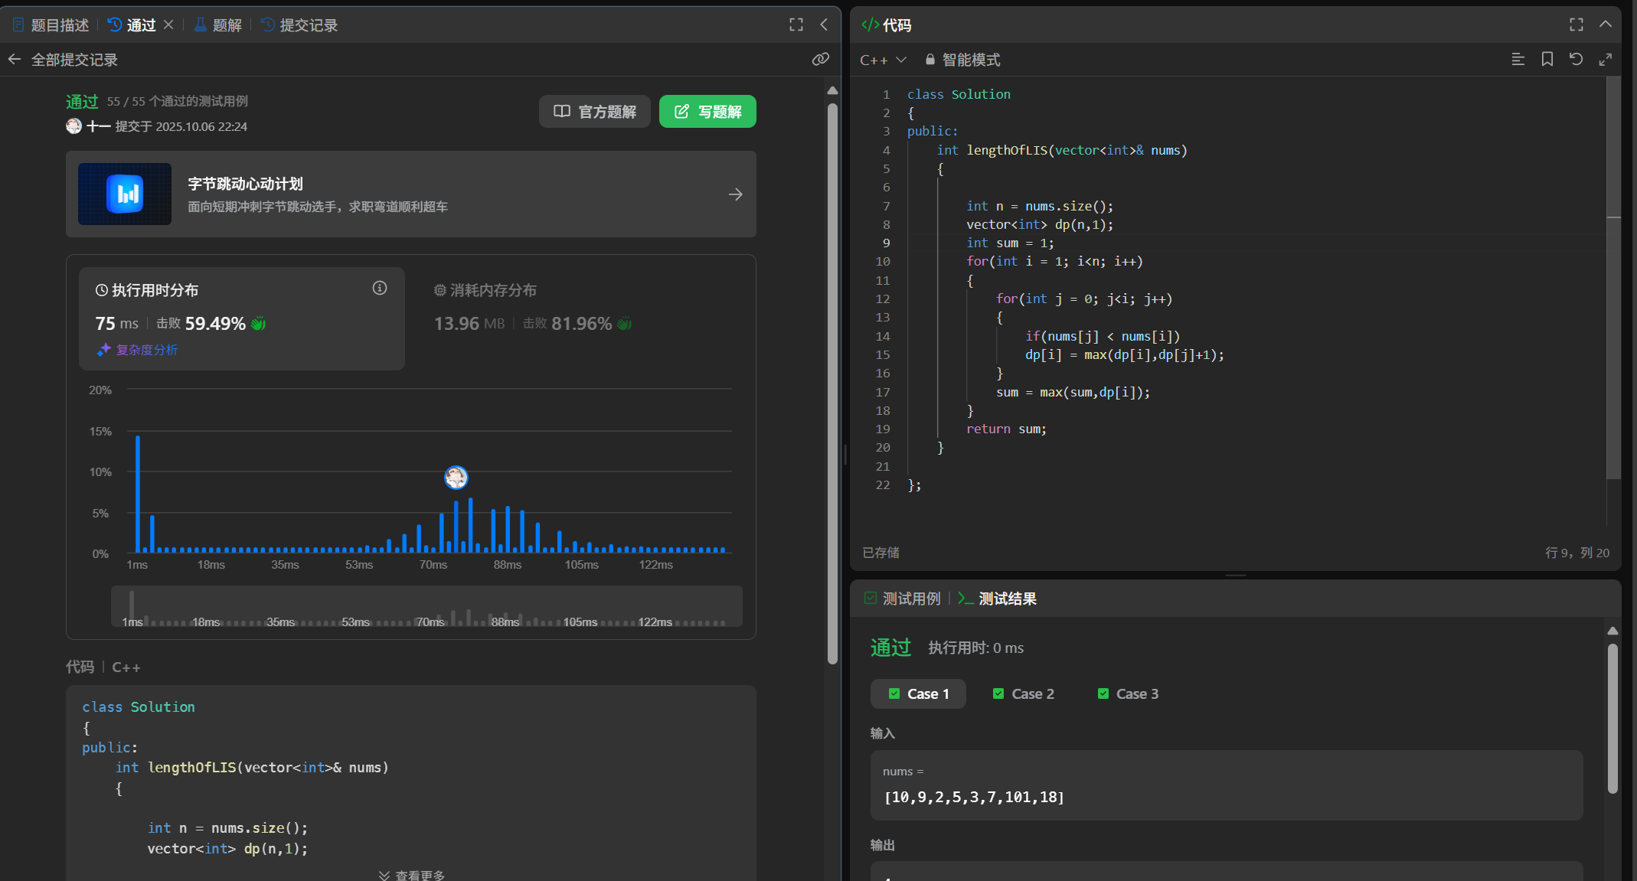Select Case 1 test tab
This screenshot has width=1637, height=881.
(x=918, y=693)
